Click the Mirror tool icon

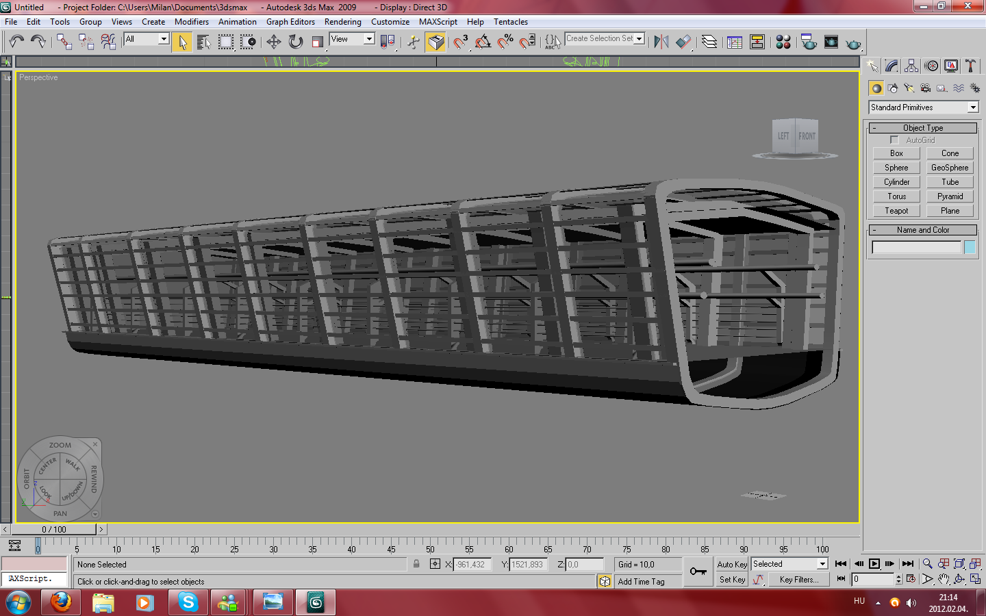click(x=661, y=42)
